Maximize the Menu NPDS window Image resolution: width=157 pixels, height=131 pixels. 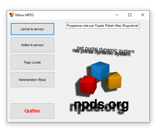[130, 15]
